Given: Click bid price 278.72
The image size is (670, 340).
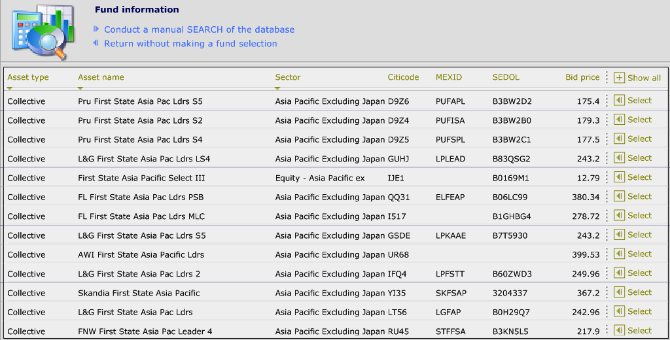Looking at the screenshot, I should pos(586,216).
